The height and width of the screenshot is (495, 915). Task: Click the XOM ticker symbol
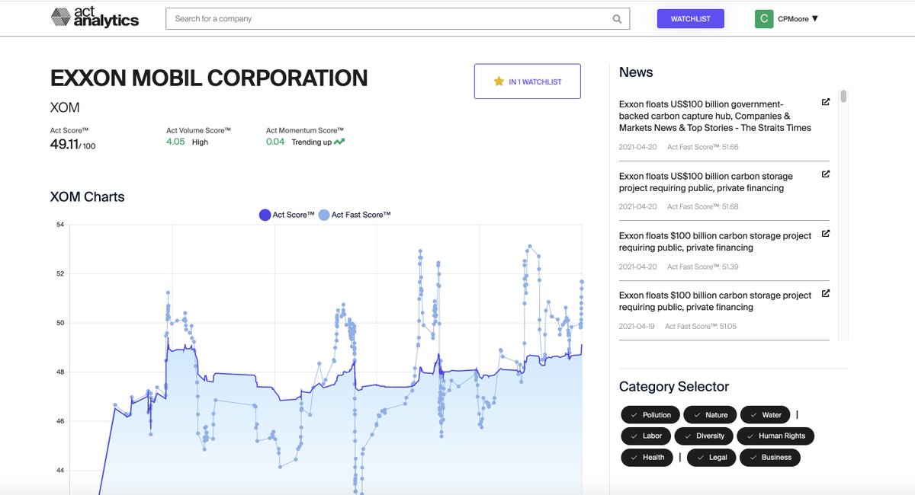(x=65, y=107)
